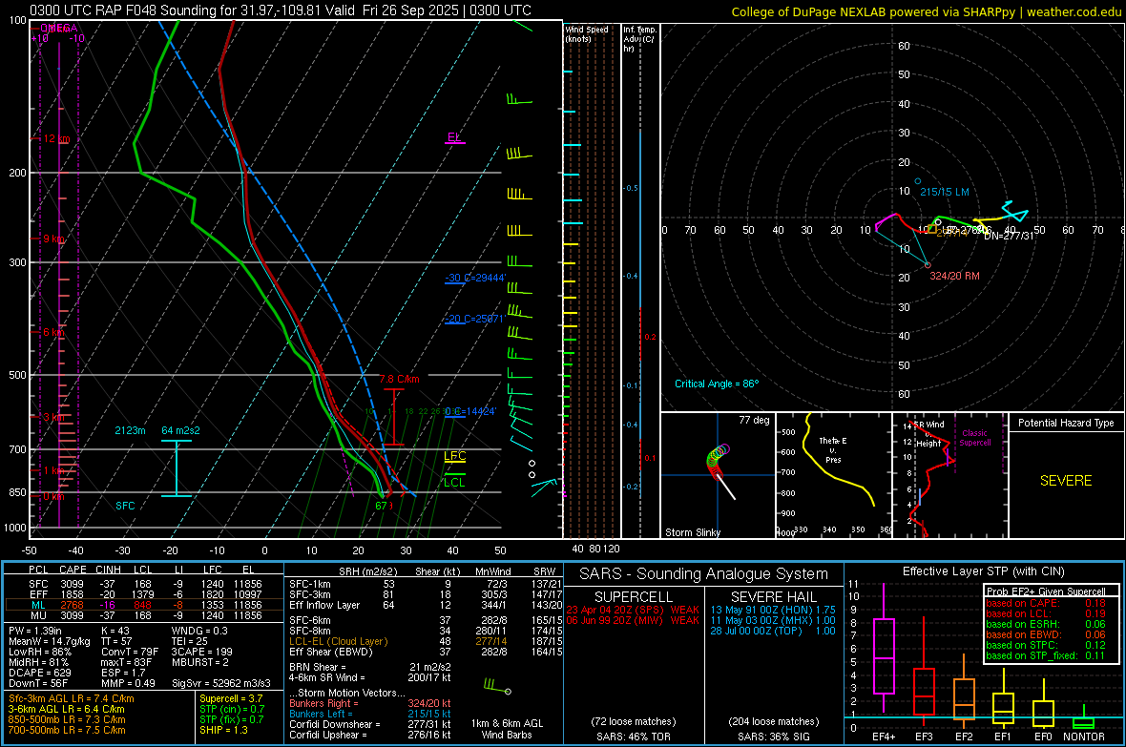Click the '215/15 LM' hodograph label

pyautogui.click(x=945, y=192)
